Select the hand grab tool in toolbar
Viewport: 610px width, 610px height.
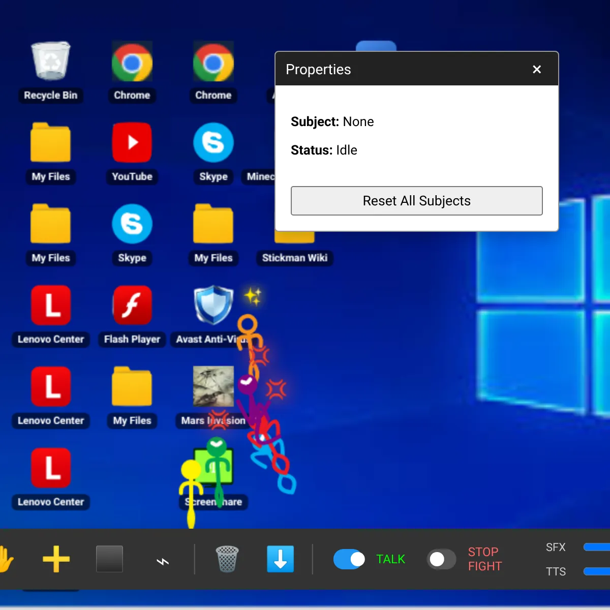click(6, 559)
